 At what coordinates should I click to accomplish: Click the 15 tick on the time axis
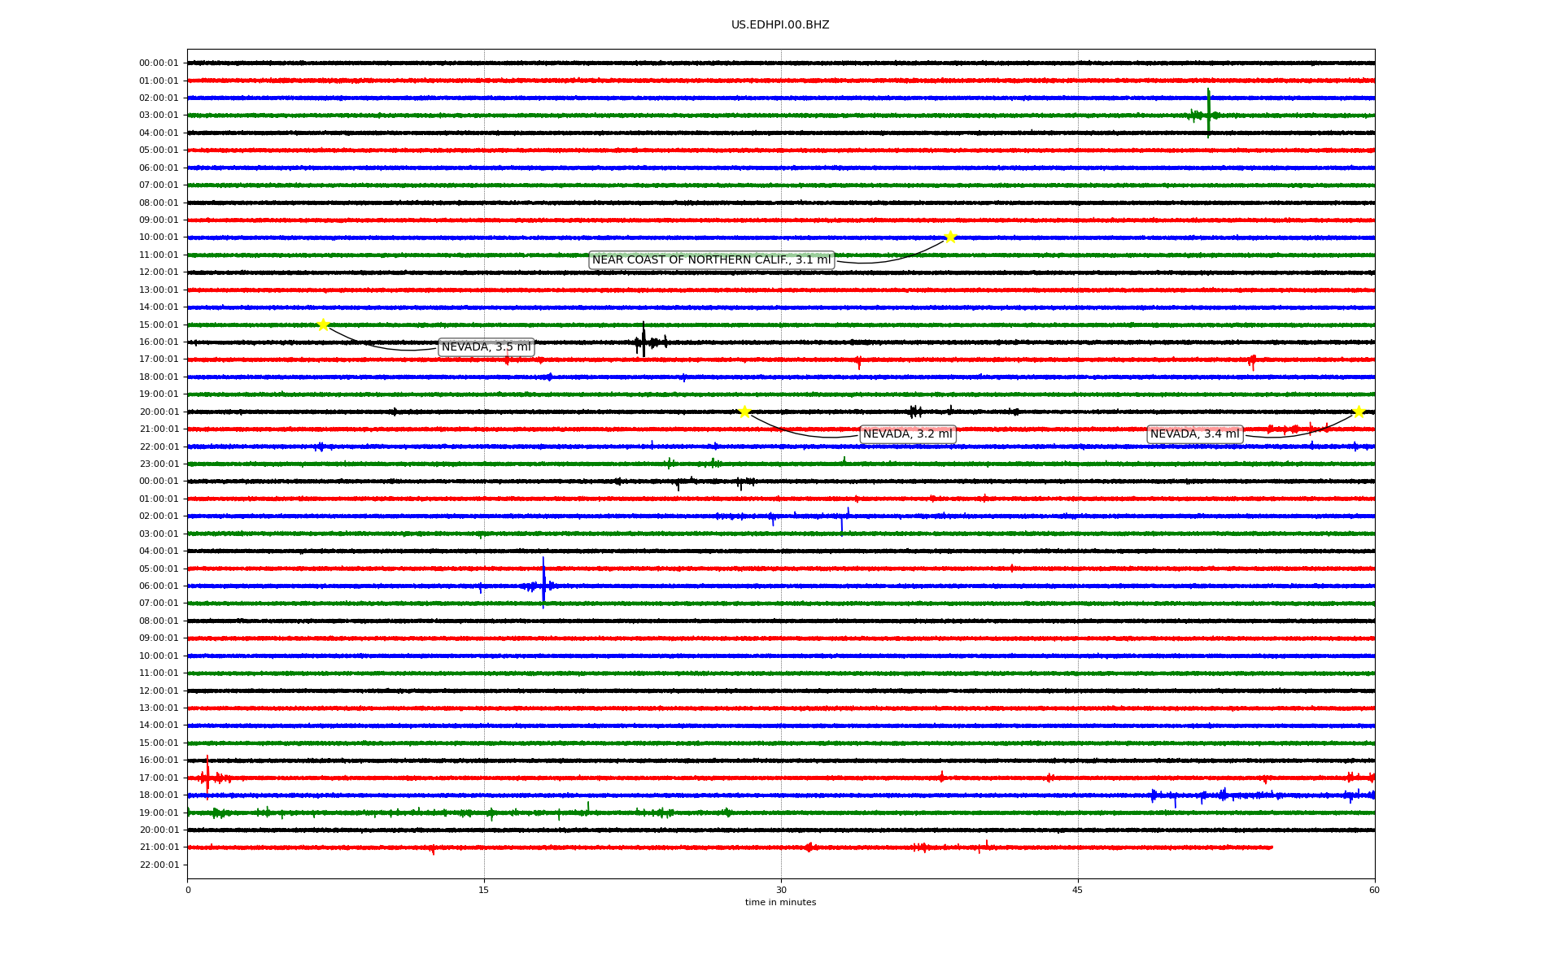coord(484,890)
